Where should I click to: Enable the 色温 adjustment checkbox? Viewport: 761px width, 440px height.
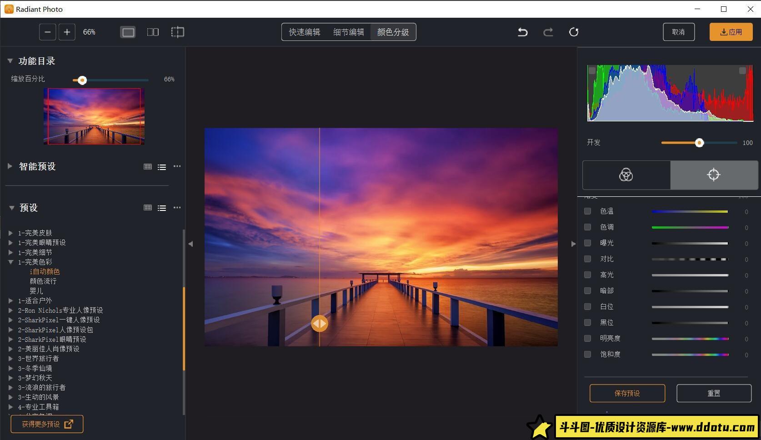point(587,211)
